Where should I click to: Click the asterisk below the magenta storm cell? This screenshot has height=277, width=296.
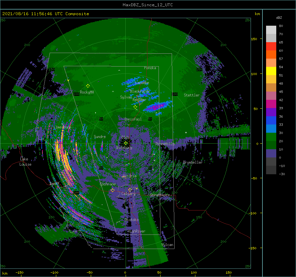pyautogui.click(x=156, y=113)
